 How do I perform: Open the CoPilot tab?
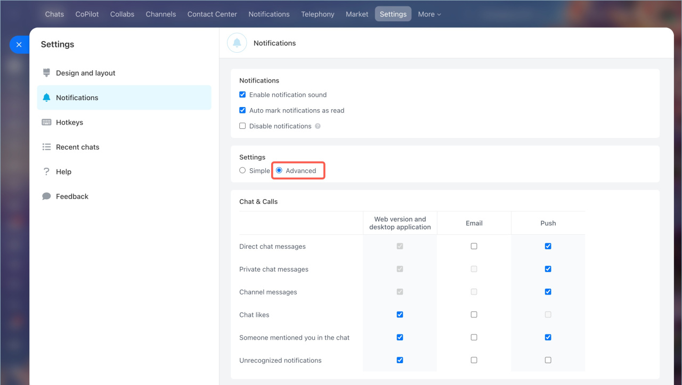coord(87,14)
